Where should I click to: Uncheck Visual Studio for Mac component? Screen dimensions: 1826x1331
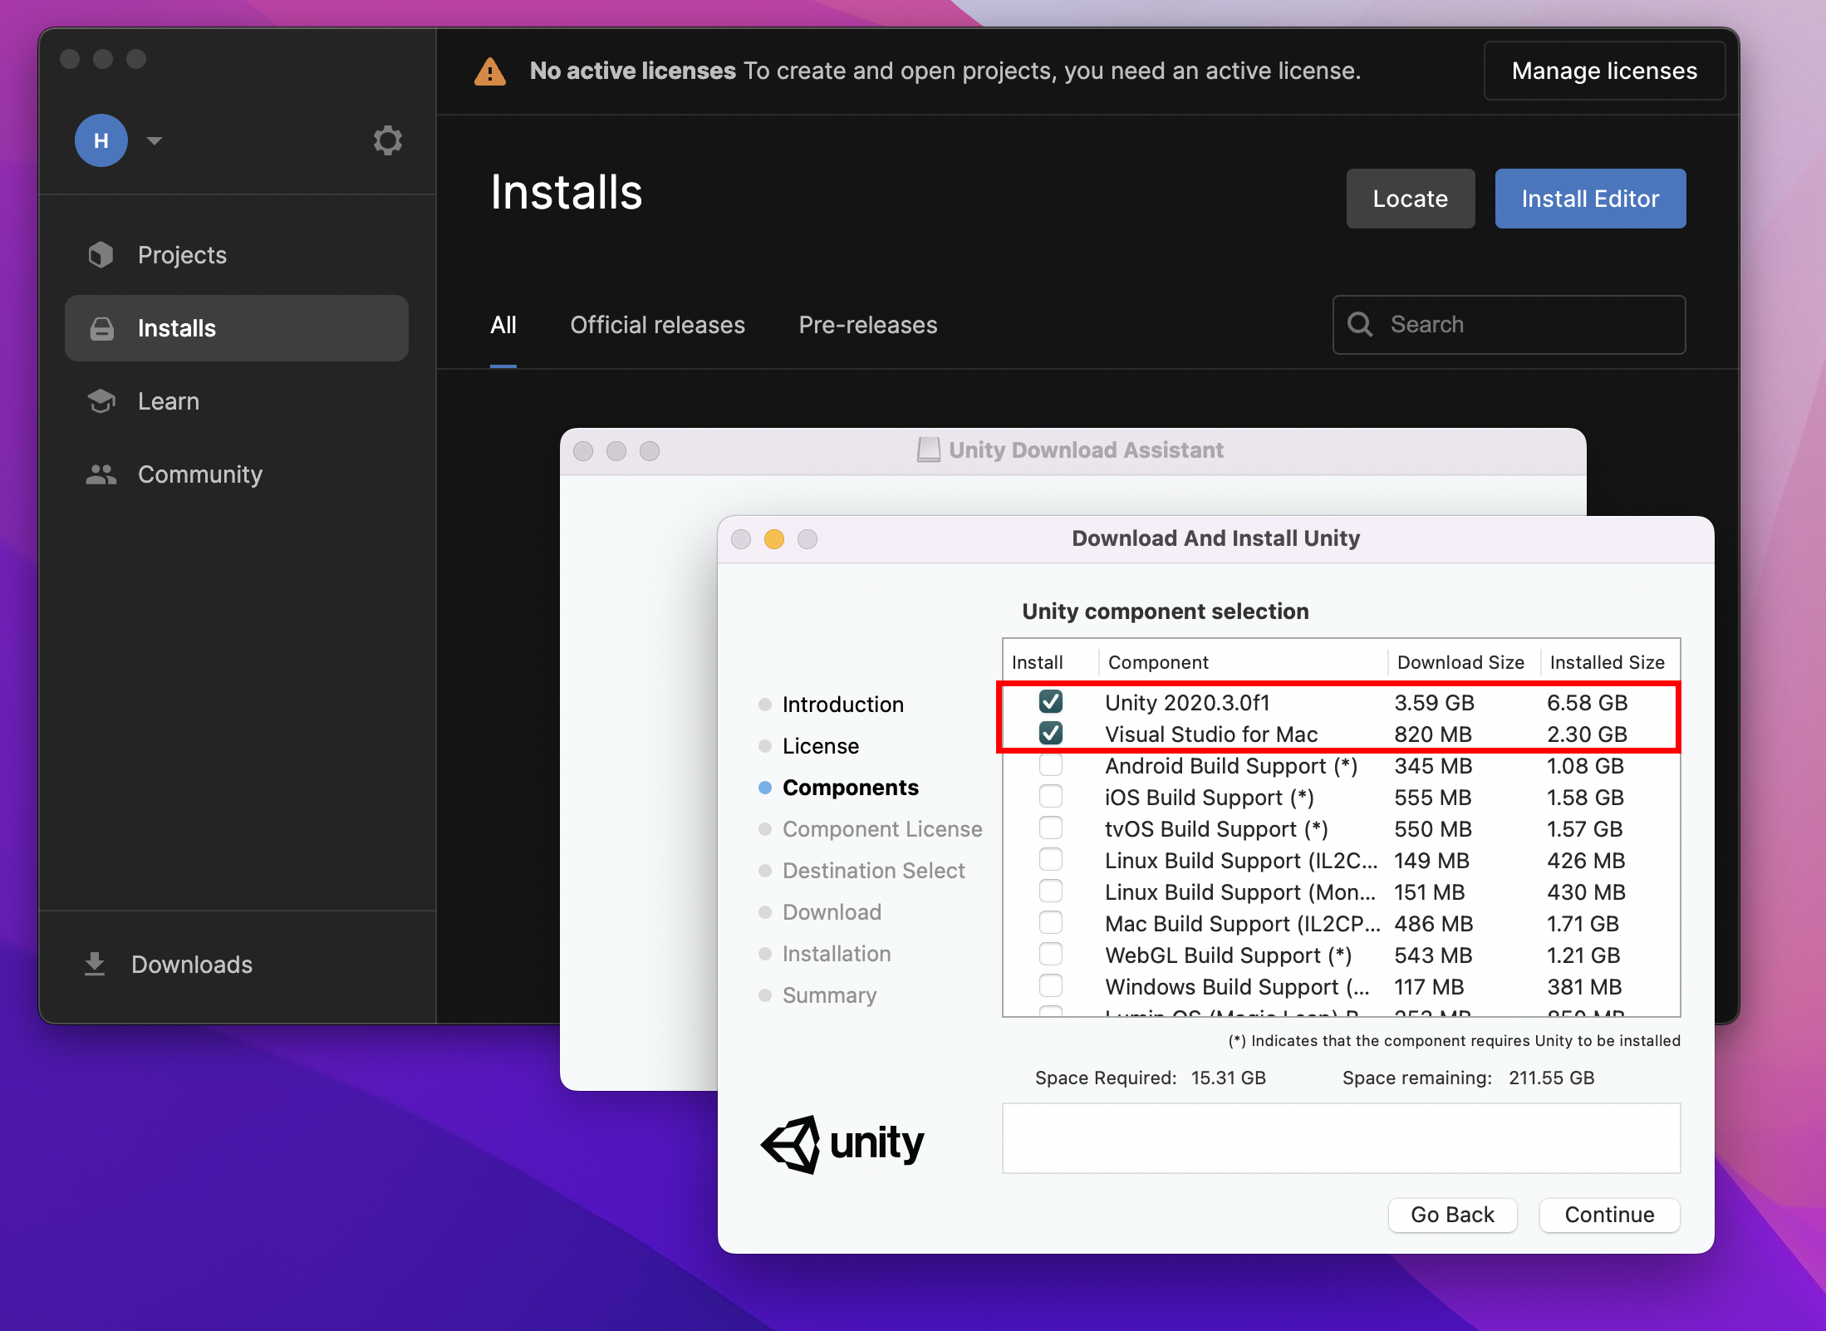pos(1051,734)
